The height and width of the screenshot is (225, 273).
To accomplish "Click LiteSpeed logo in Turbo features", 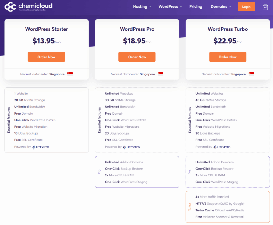I will click(222, 147).
